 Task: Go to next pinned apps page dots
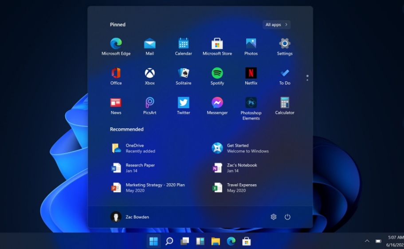click(x=307, y=78)
